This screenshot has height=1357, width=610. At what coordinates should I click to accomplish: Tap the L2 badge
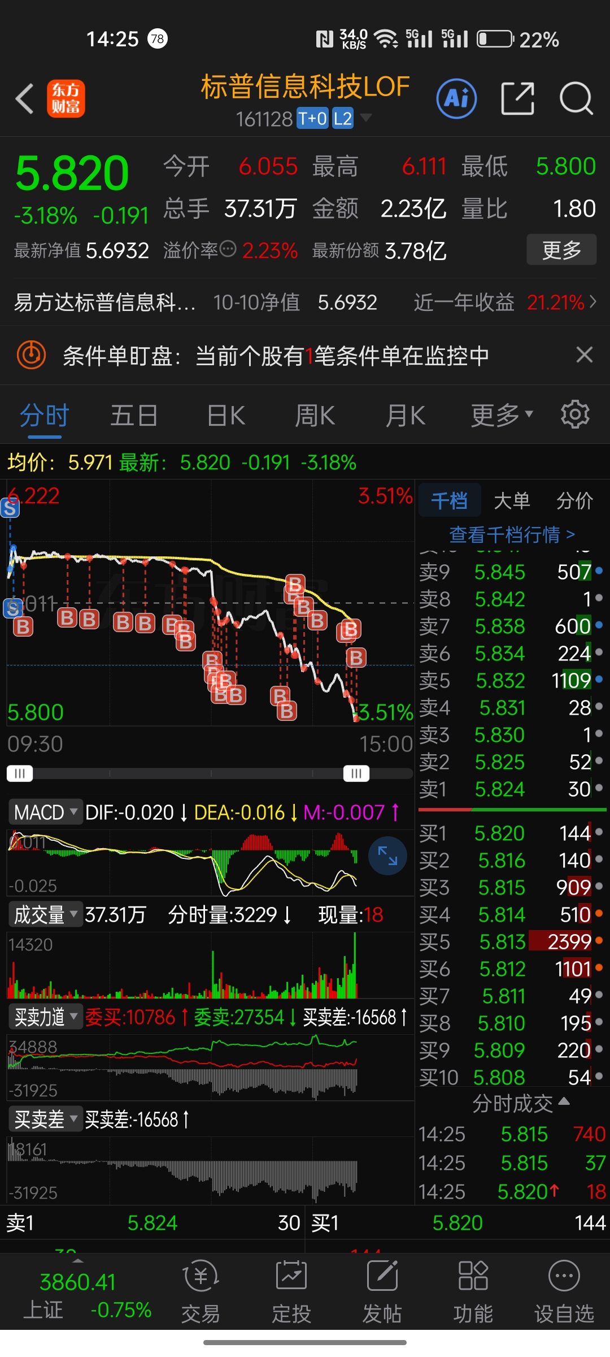(343, 118)
